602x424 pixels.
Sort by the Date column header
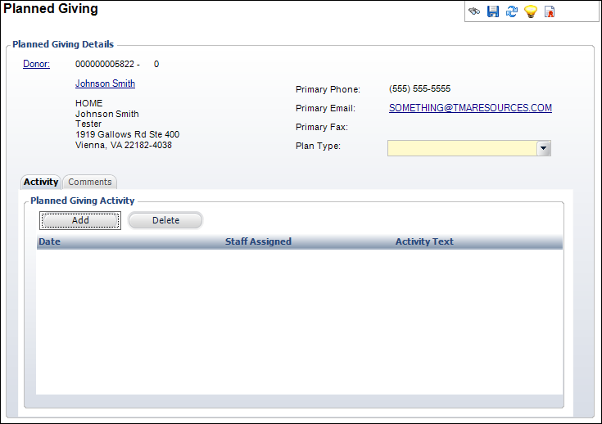coord(49,241)
